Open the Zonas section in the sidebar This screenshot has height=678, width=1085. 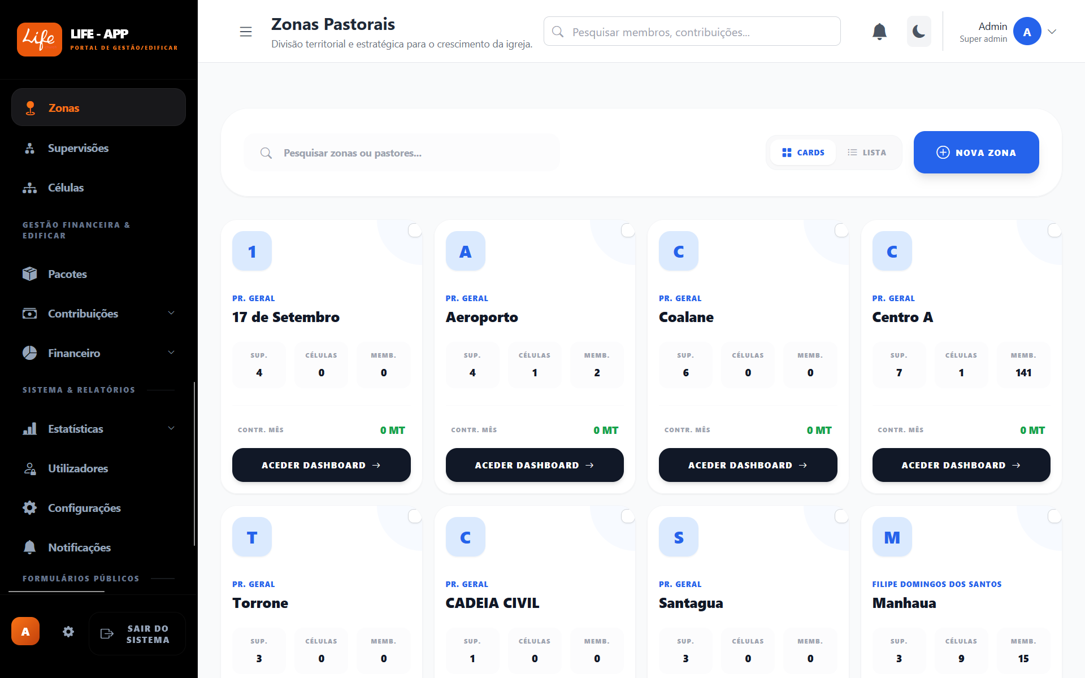coord(63,107)
